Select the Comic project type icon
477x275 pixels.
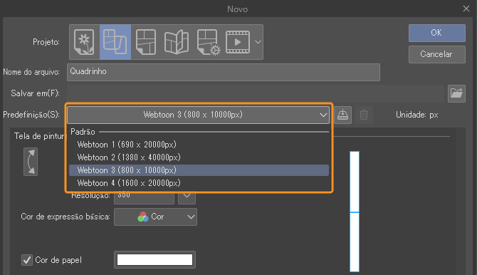coord(146,42)
